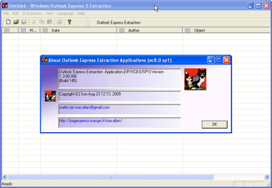The width and height of the screenshot is (272, 188).
Task: Click the Outlook Express Extraction toolbar label
Action: tap(119, 23)
